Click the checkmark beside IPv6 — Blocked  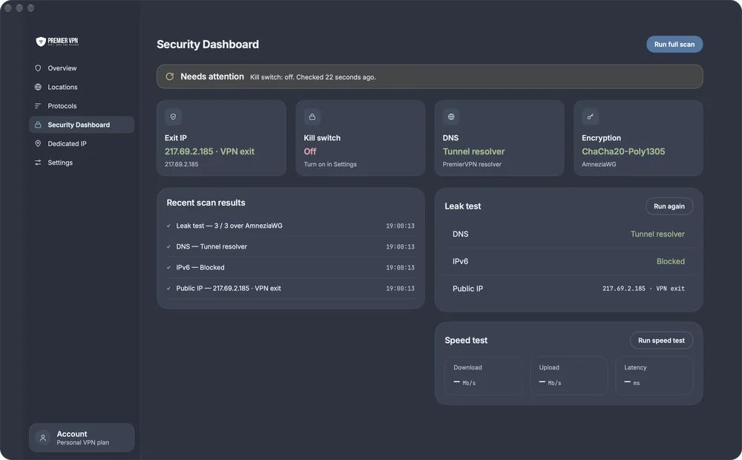168,267
